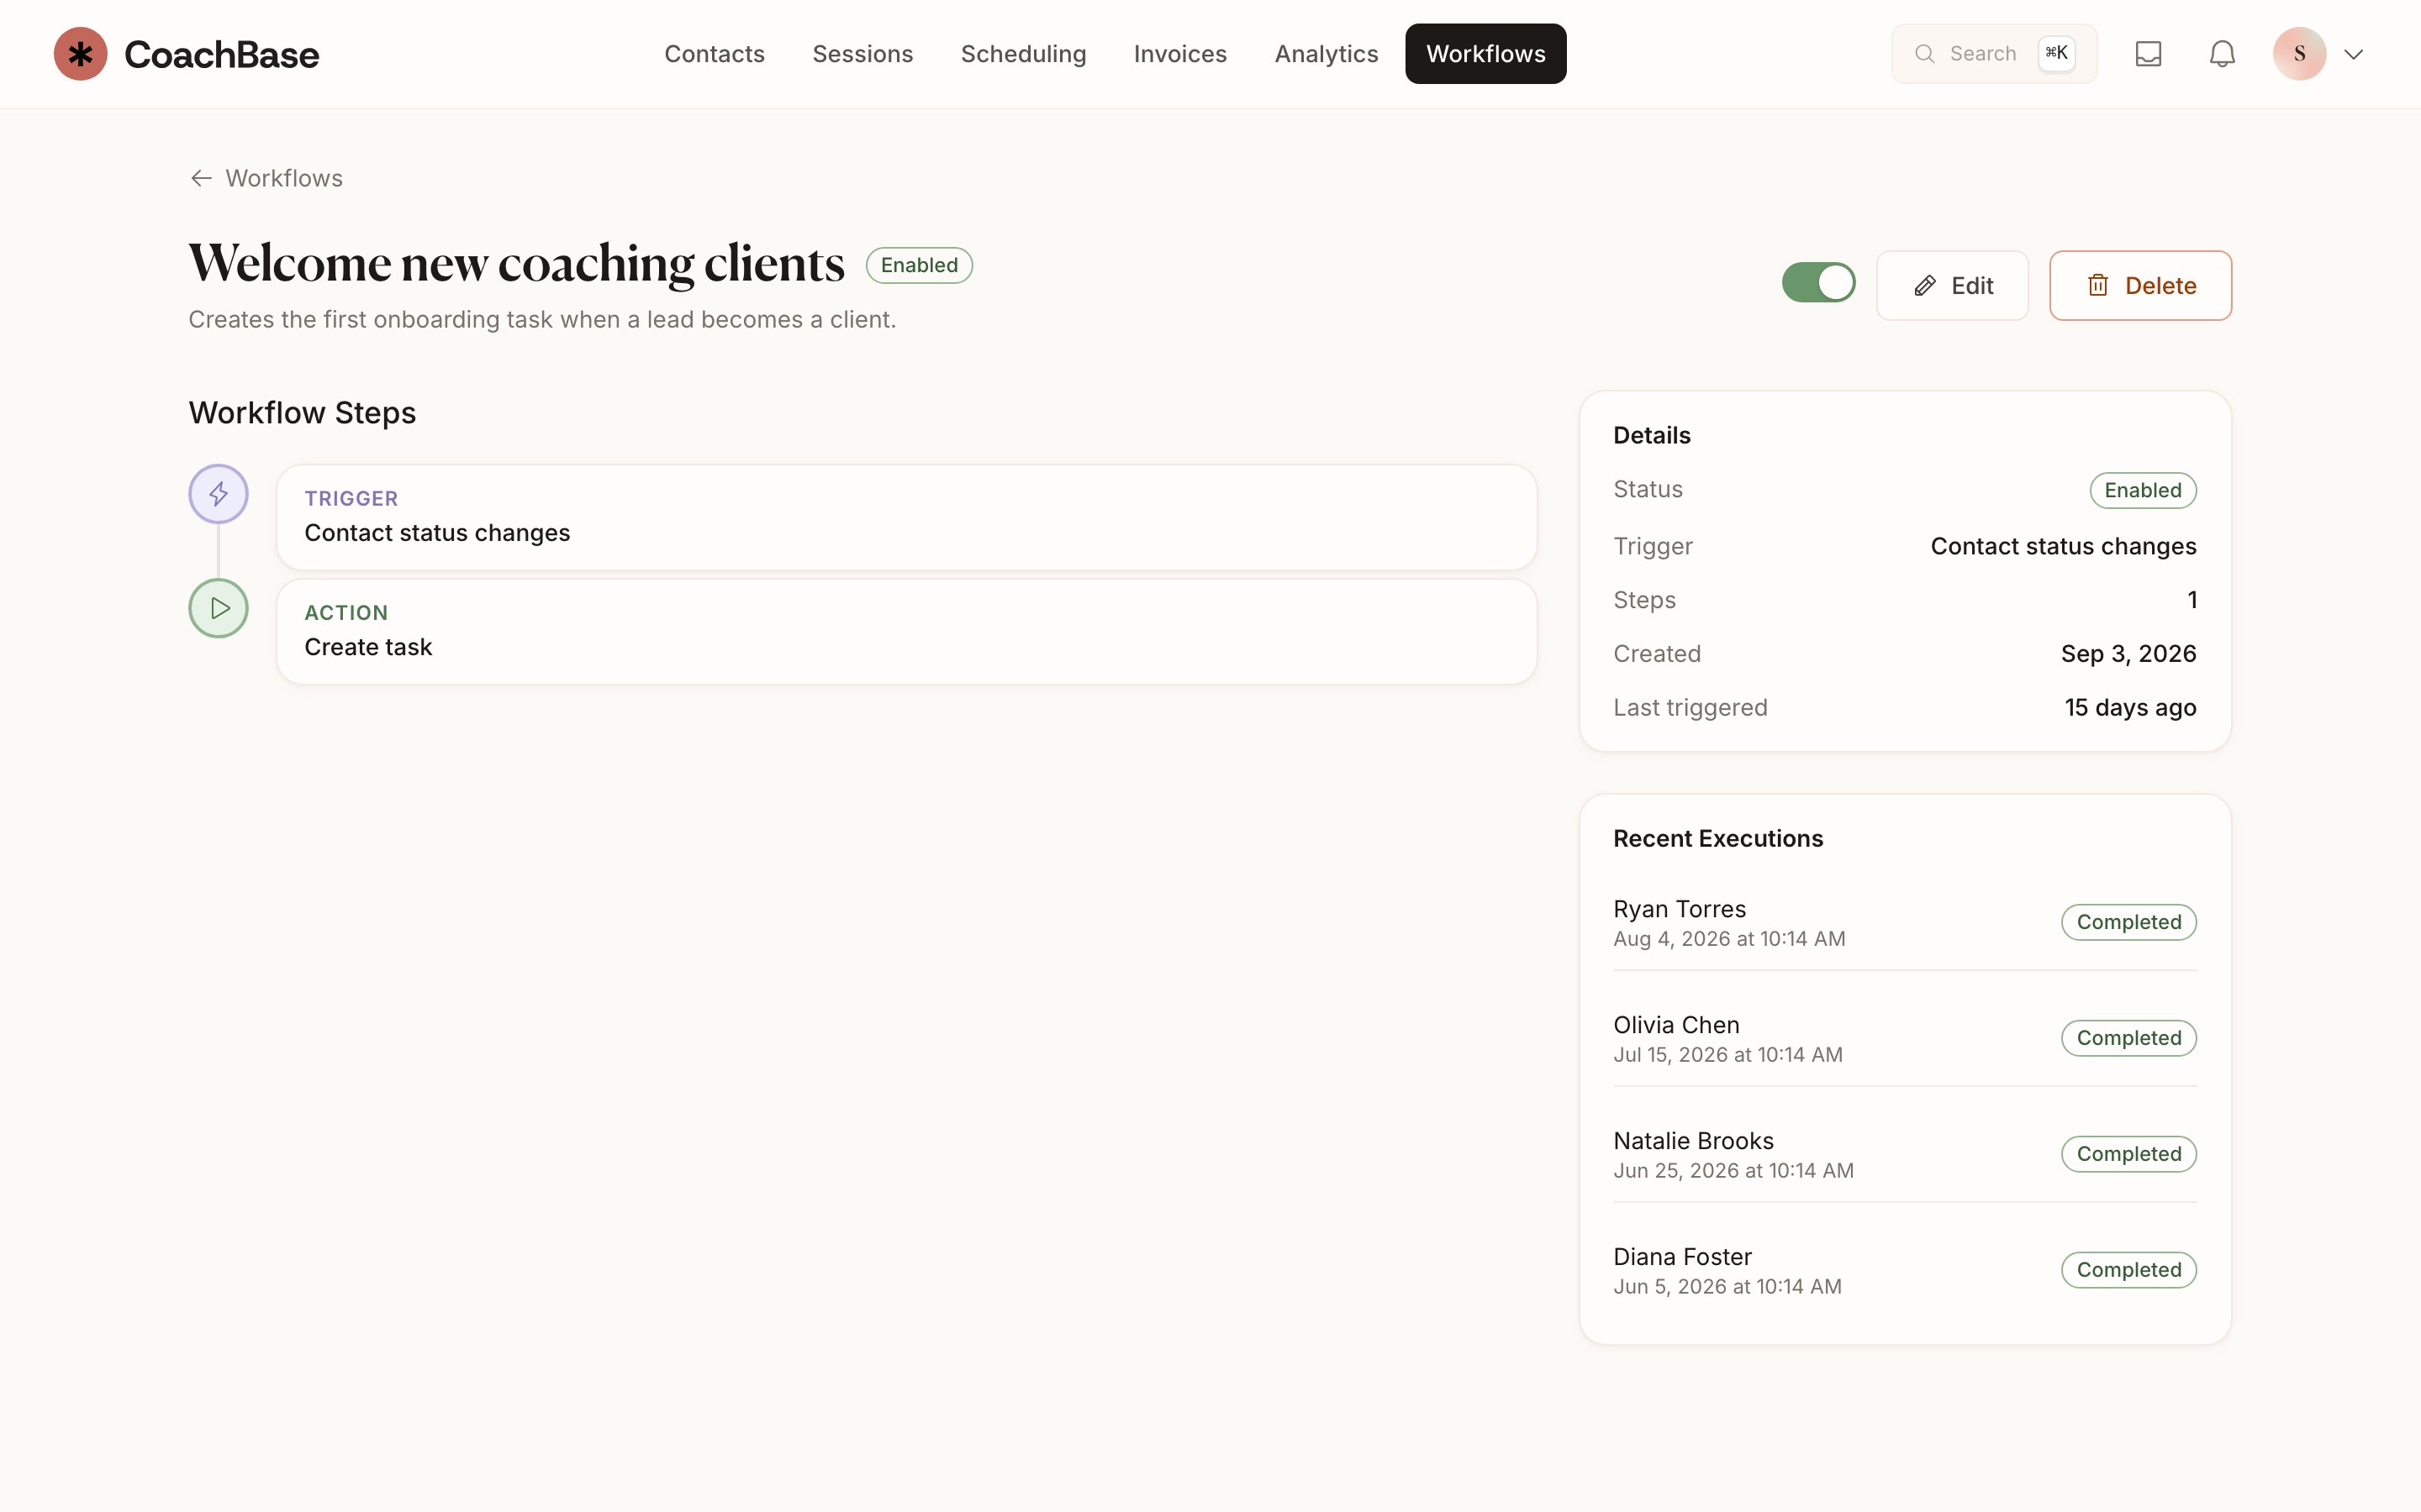Open Natalie Brooks execution row
This screenshot has width=2421, height=1512.
(x=1904, y=1154)
